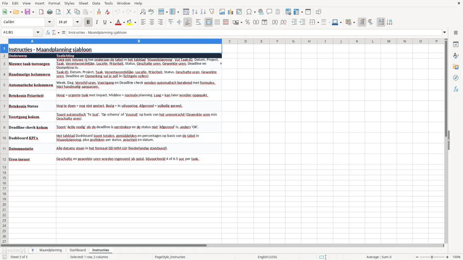Open Paste dropdown arrow
The height and width of the screenshot is (260, 463).
tap(91, 12)
